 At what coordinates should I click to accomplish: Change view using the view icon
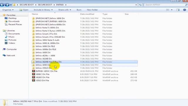(168, 10)
